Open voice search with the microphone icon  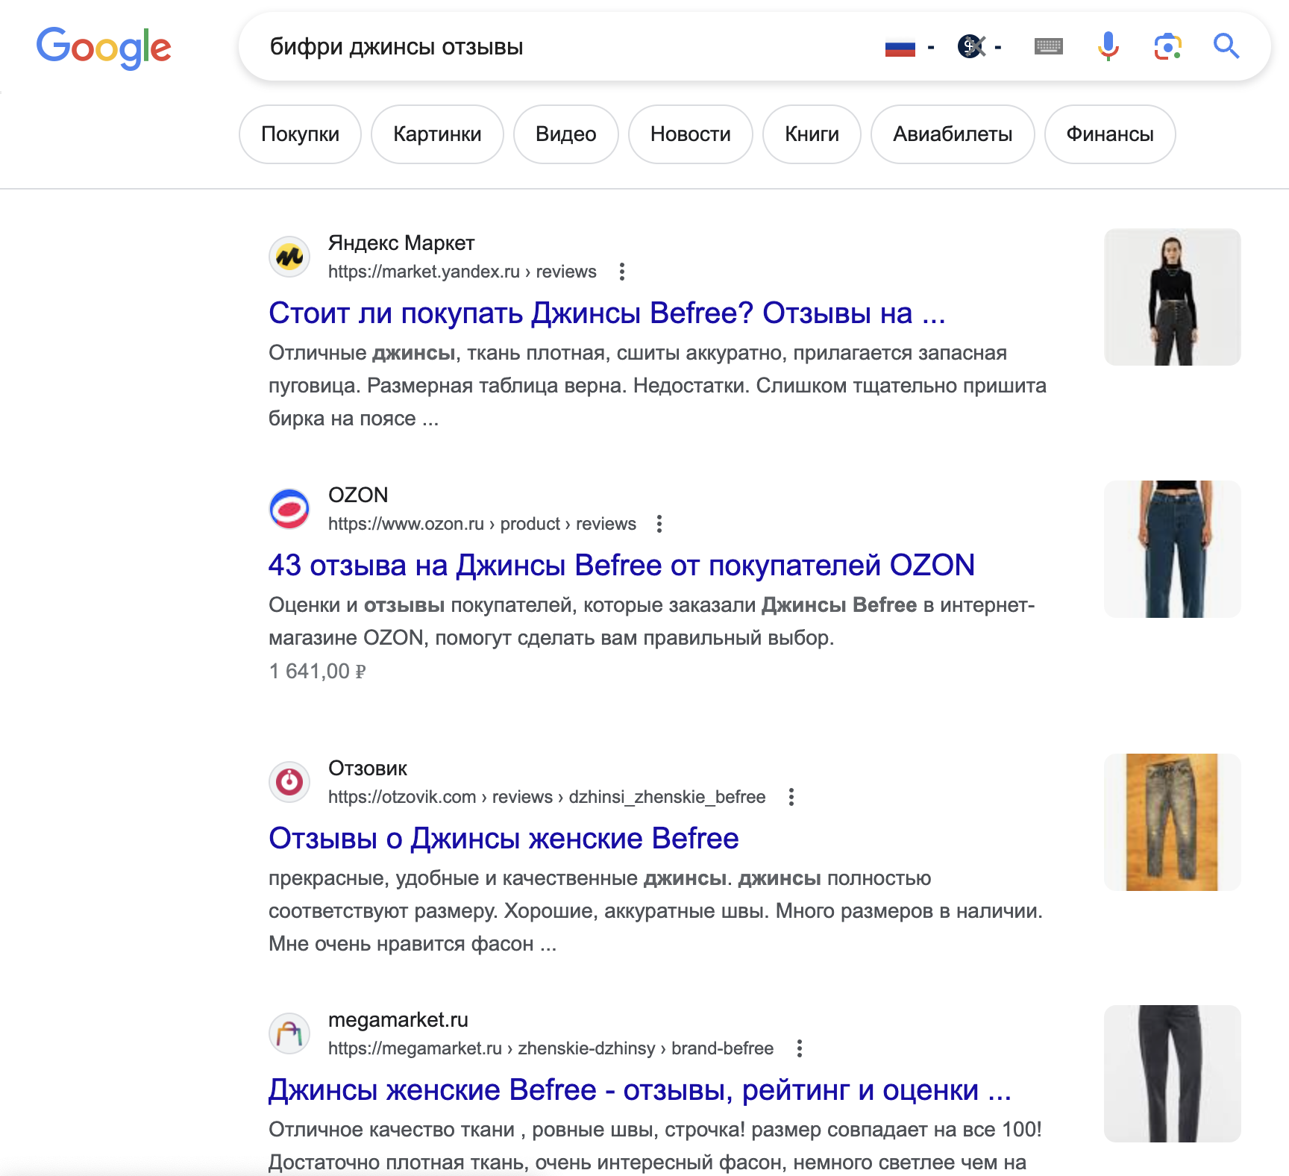coord(1108,46)
